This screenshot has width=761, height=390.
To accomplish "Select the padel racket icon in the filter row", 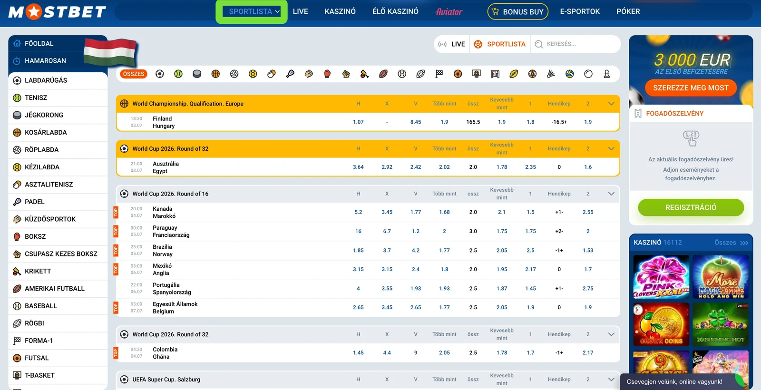I will (290, 74).
